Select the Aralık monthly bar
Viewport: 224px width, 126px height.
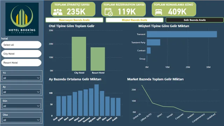pos(118,107)
